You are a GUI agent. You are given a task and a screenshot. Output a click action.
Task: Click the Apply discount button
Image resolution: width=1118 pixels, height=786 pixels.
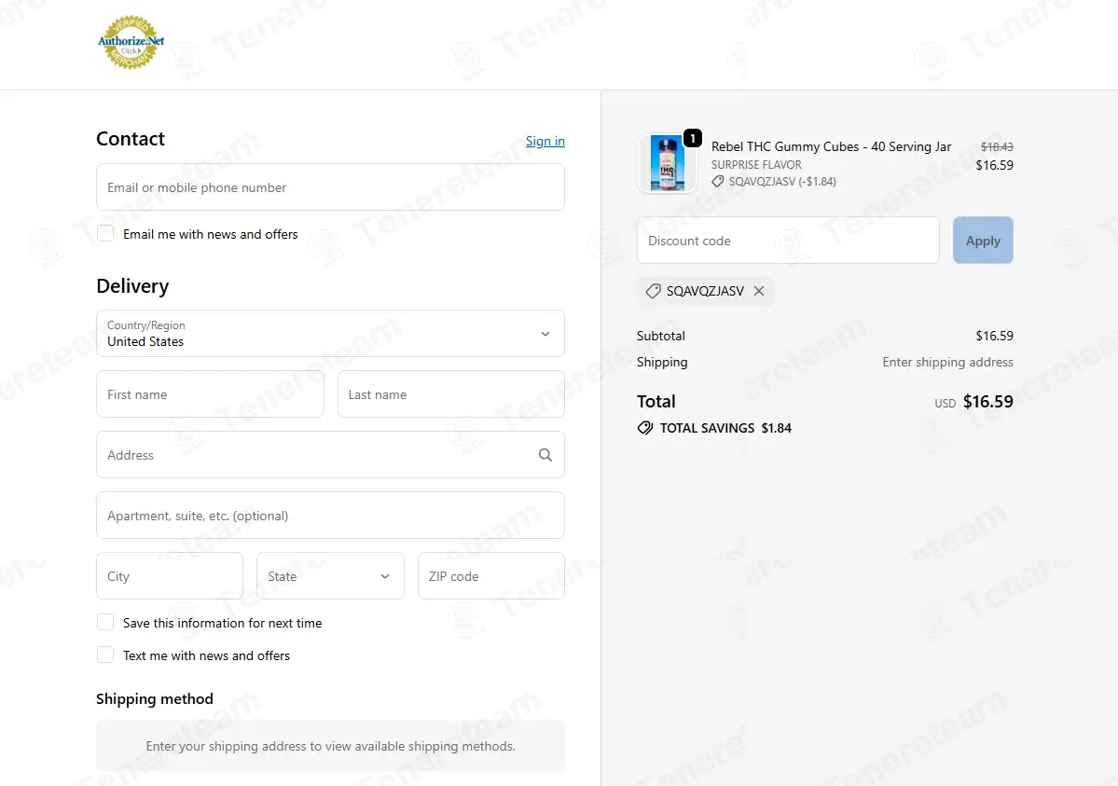point(983,241)
